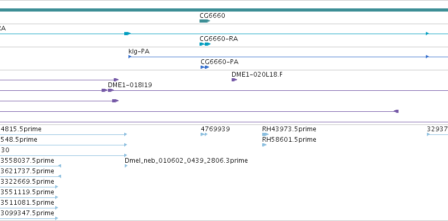Viewport: 448px width, 221px height.
Task: Click the CG6660-RA label
Action: pos(219,38)
